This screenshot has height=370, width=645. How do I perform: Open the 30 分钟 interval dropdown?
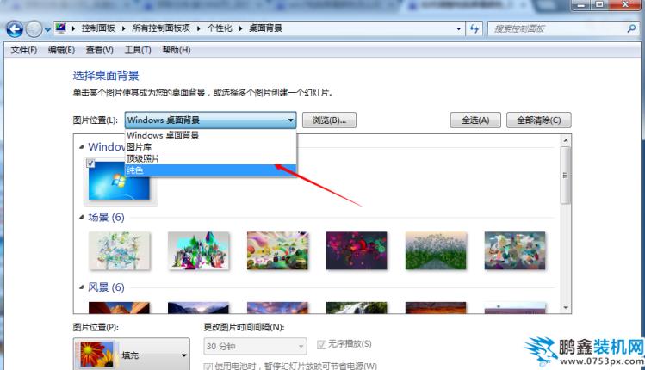[x=255, y=346]
